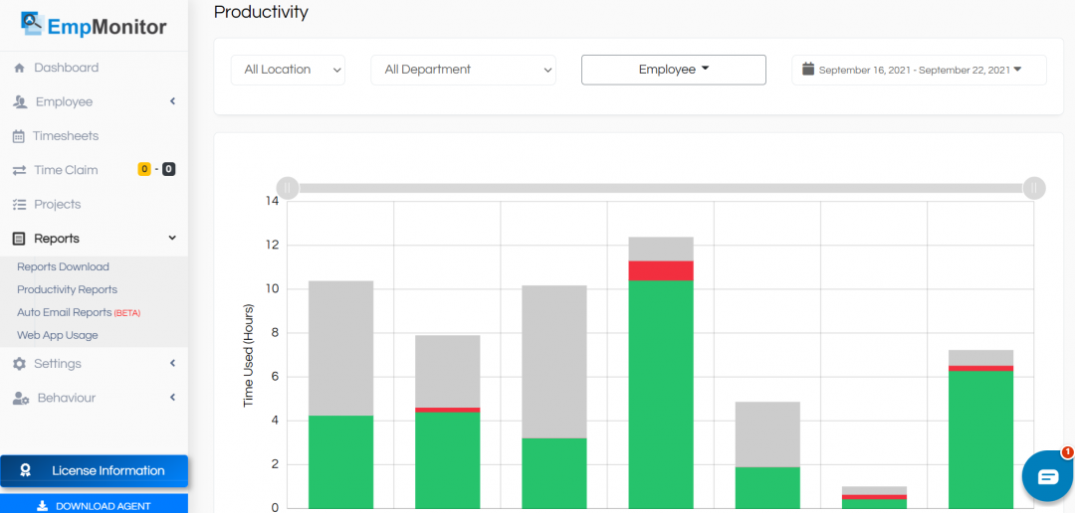The height and width of the screenshot is (513, 1075).
Task: Click the calendar icon in date range
Action: [x=808, y=70]
